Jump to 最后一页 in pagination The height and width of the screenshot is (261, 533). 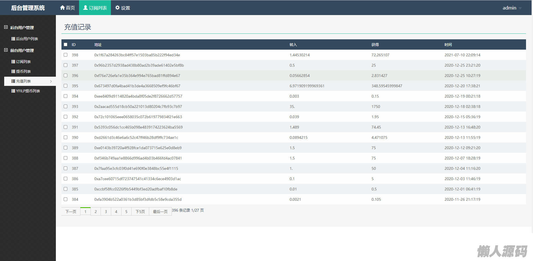[160, 212]
